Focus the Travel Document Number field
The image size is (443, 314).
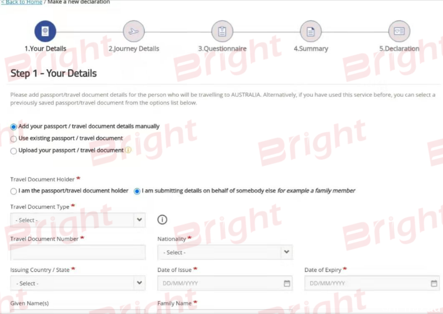78,252
